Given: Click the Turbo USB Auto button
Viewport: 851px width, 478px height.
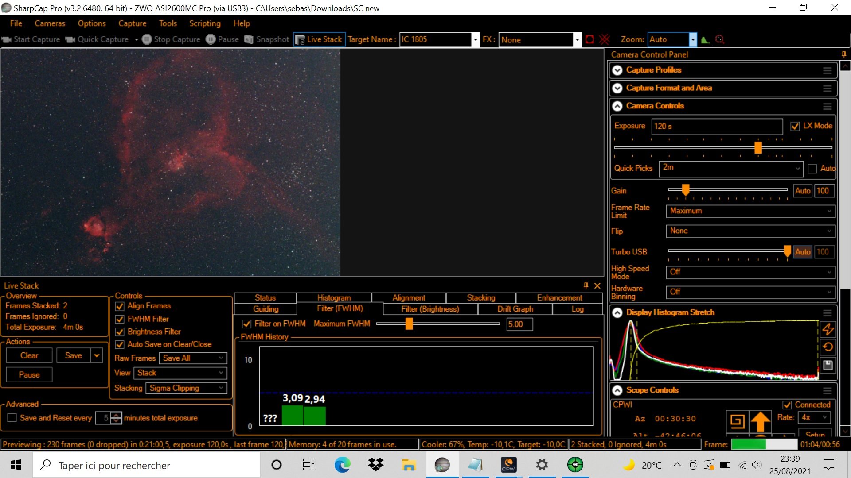Looking at the screenshot, I should (803, 252).
